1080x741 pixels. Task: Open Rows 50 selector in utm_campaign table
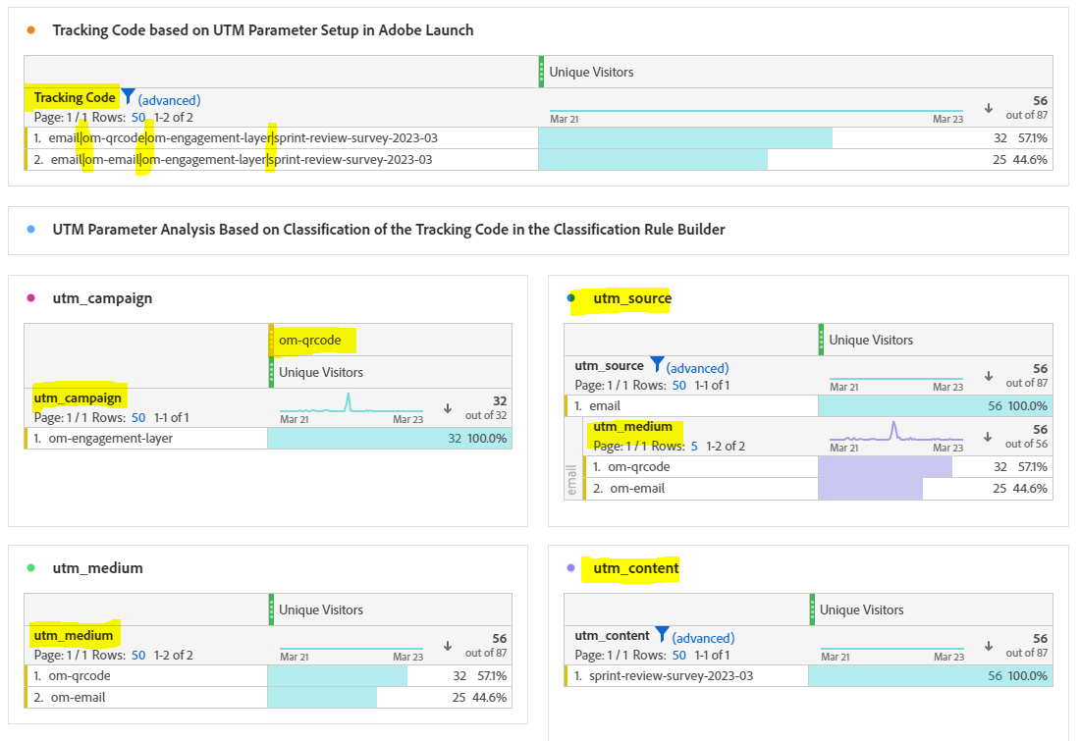click(x=138, y=417)
